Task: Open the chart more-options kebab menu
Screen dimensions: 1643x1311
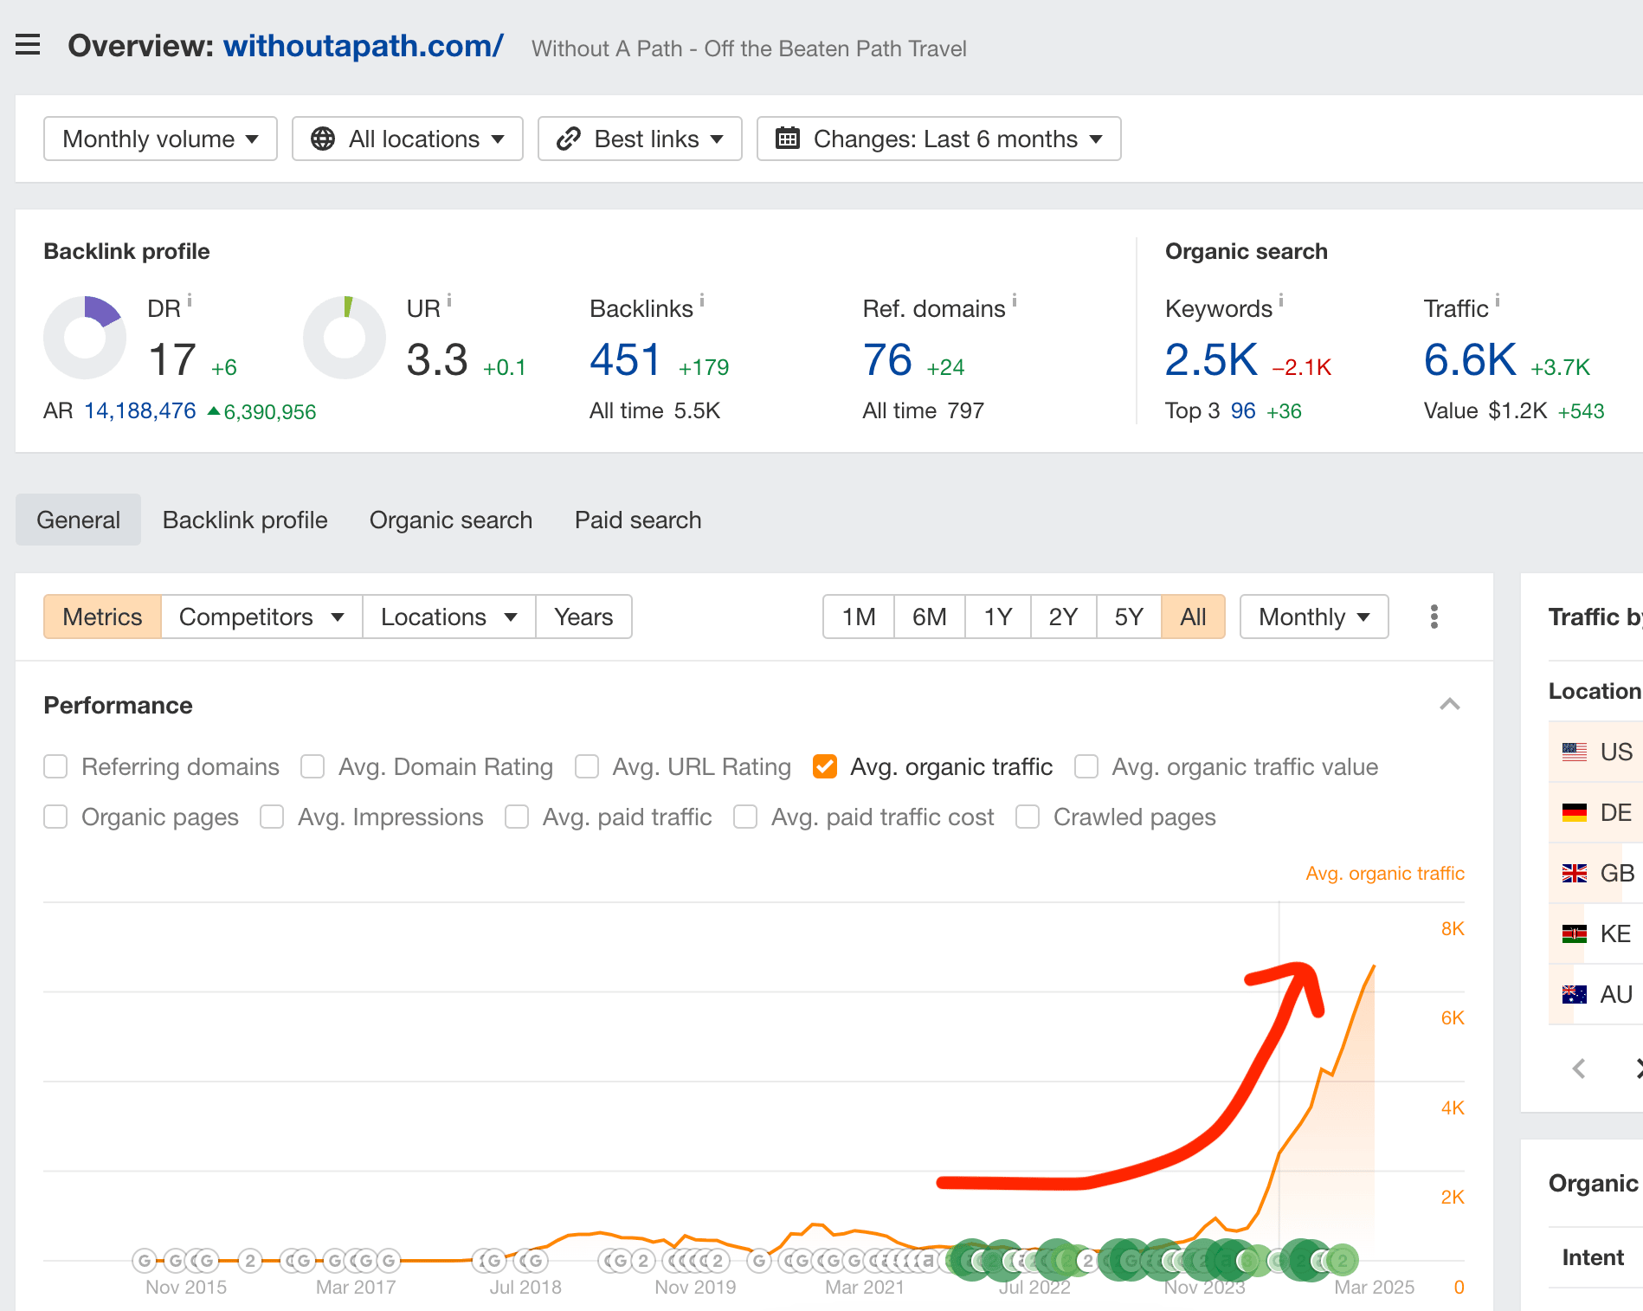Action: 1434,617
